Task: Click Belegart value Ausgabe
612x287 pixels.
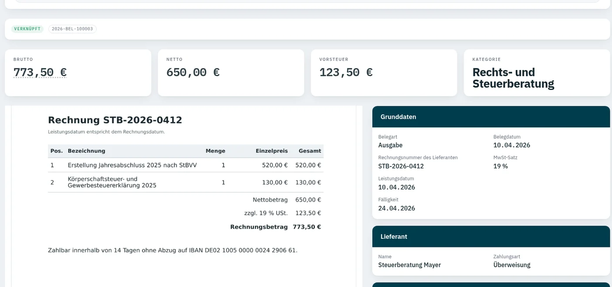Action: tap(390, 145)
